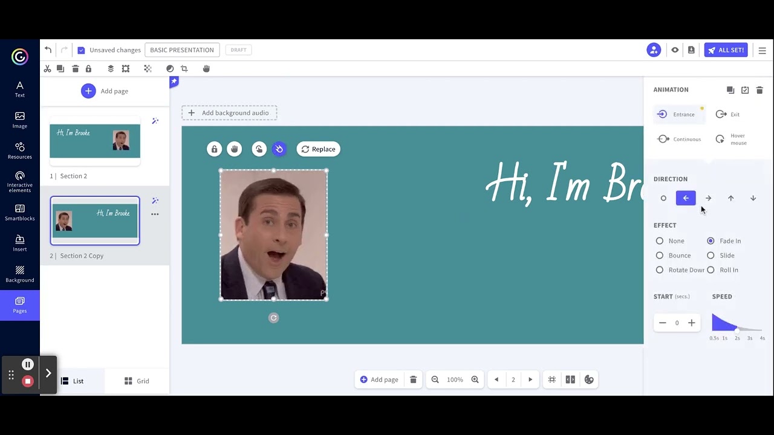Toggle the highlighted animation icon above image
The image size is (774, 435).
(x=279, y=149)
